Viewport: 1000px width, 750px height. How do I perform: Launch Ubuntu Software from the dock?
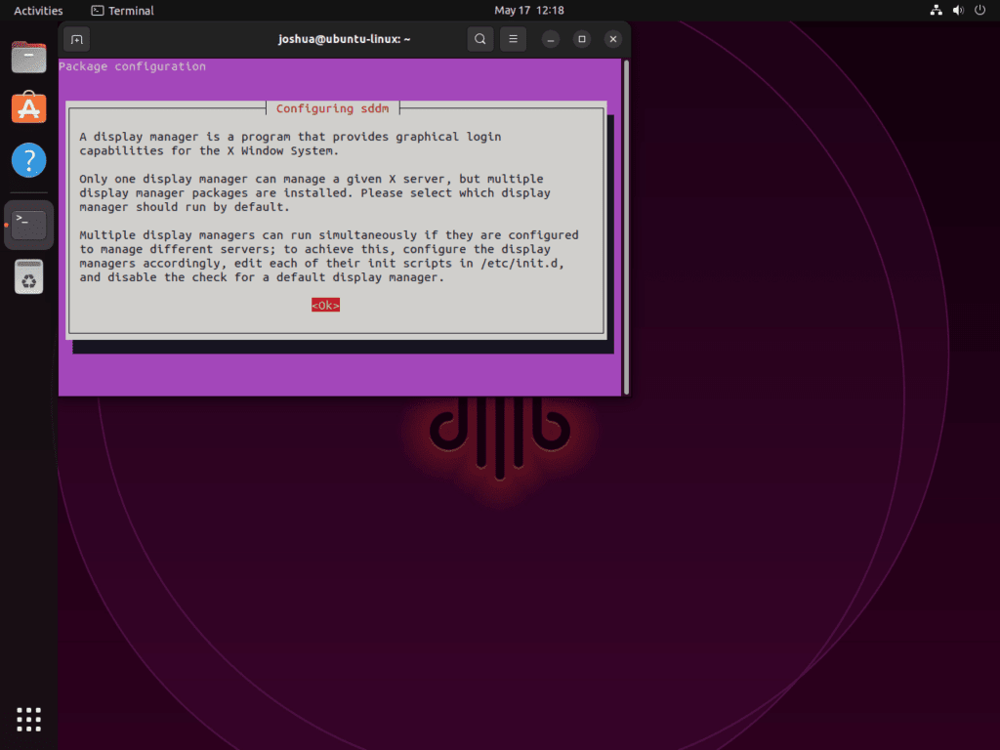coord(28,107)
